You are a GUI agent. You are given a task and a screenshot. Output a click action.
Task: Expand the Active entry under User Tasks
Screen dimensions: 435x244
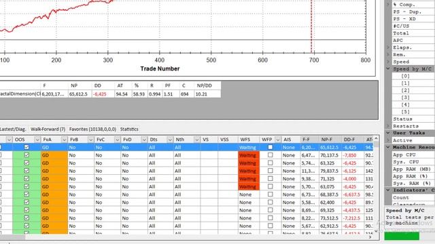(x=388, y=140)
